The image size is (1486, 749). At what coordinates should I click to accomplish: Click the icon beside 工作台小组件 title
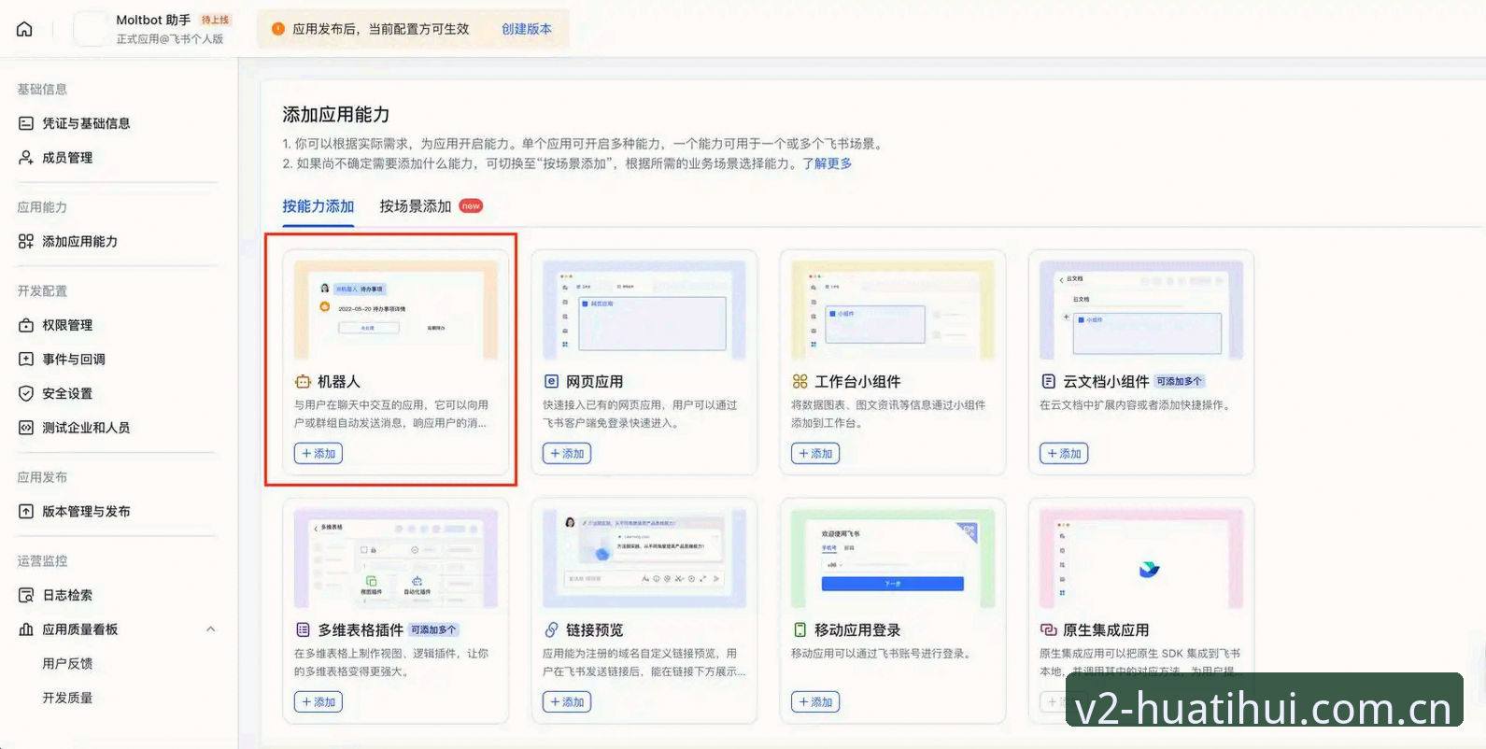(800, 381)
